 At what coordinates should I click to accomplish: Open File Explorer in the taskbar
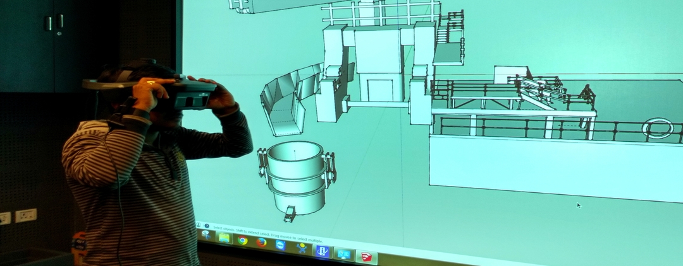224,237
